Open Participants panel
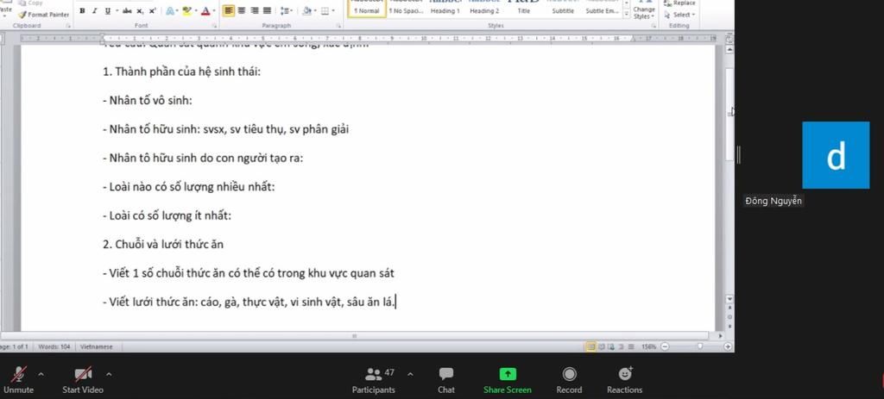 pyautogui.click(x=374, y=379)
